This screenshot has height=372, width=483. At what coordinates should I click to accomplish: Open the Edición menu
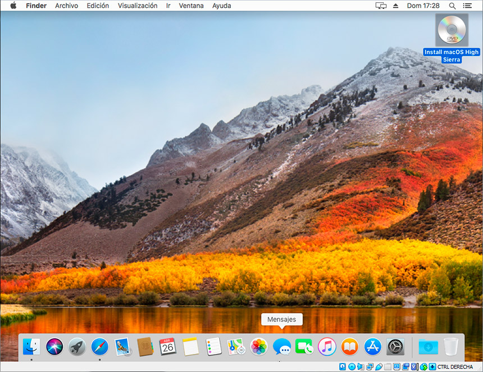pyautogui.click(x=98, y=6)
